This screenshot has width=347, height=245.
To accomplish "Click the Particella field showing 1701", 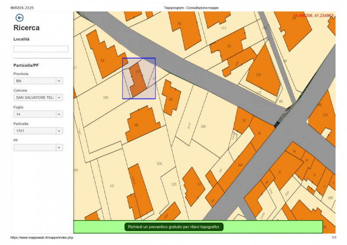I will (38, 131).
